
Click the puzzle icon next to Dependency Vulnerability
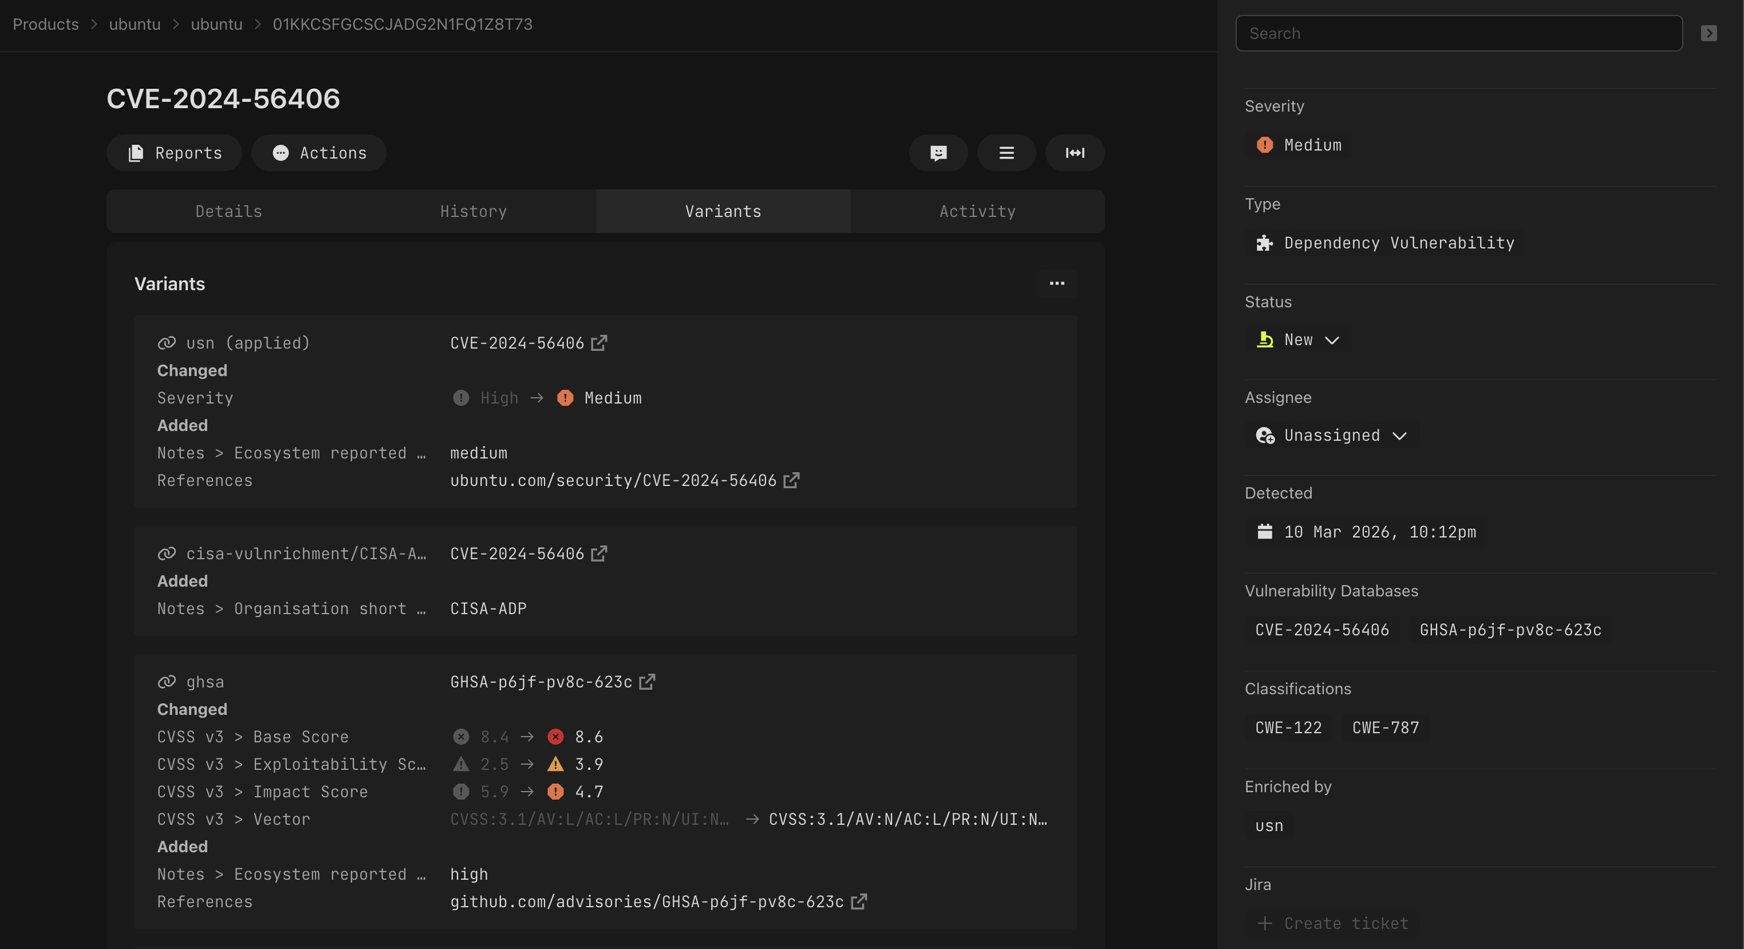1264,244
